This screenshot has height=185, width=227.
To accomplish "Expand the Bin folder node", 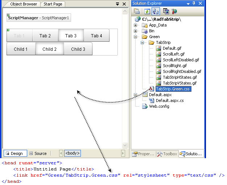I will [x=136, y=31].
